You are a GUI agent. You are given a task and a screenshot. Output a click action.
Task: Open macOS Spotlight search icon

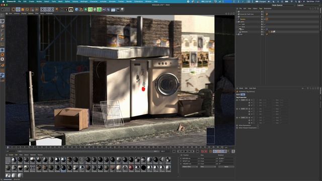(x=296, y=2)
